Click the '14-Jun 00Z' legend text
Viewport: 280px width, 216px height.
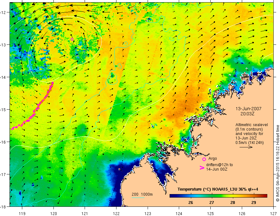coord(217,169)
